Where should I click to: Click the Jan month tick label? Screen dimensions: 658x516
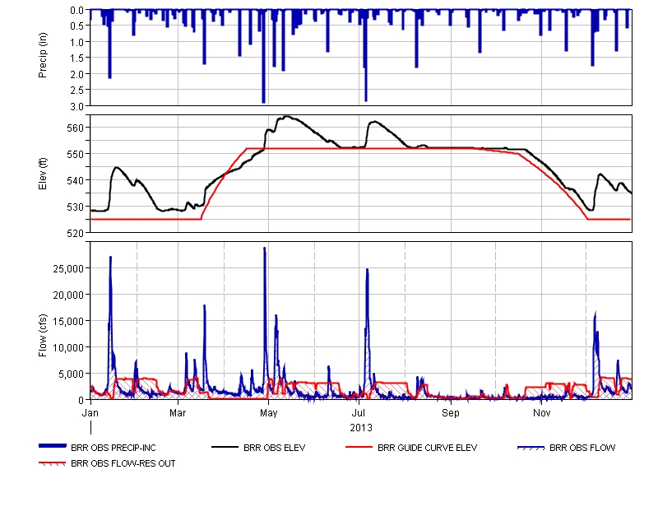[90, 412]
